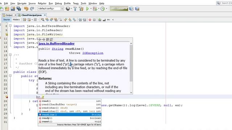Open the String return type link
The width and height of the screenshot is (232, 130).
(58, 49)
